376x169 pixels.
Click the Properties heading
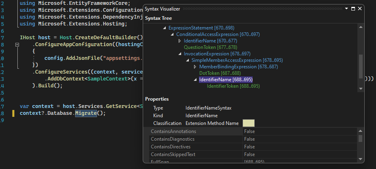click(x=157, y=99)
